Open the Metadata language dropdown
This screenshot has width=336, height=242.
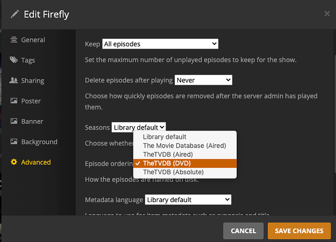[188, 200]
